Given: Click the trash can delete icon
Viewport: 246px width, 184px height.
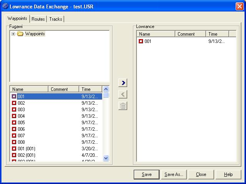Looking at the screenshot, I should [x=123, y=106].
